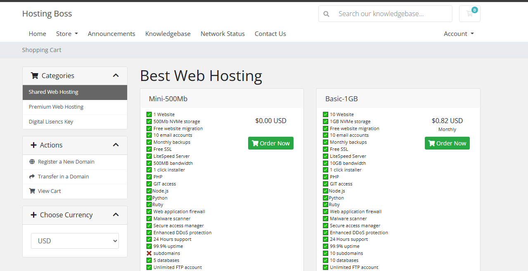Click the Monthly billing label
Screen dimensions: 528x271
click(x=447, y=129)
